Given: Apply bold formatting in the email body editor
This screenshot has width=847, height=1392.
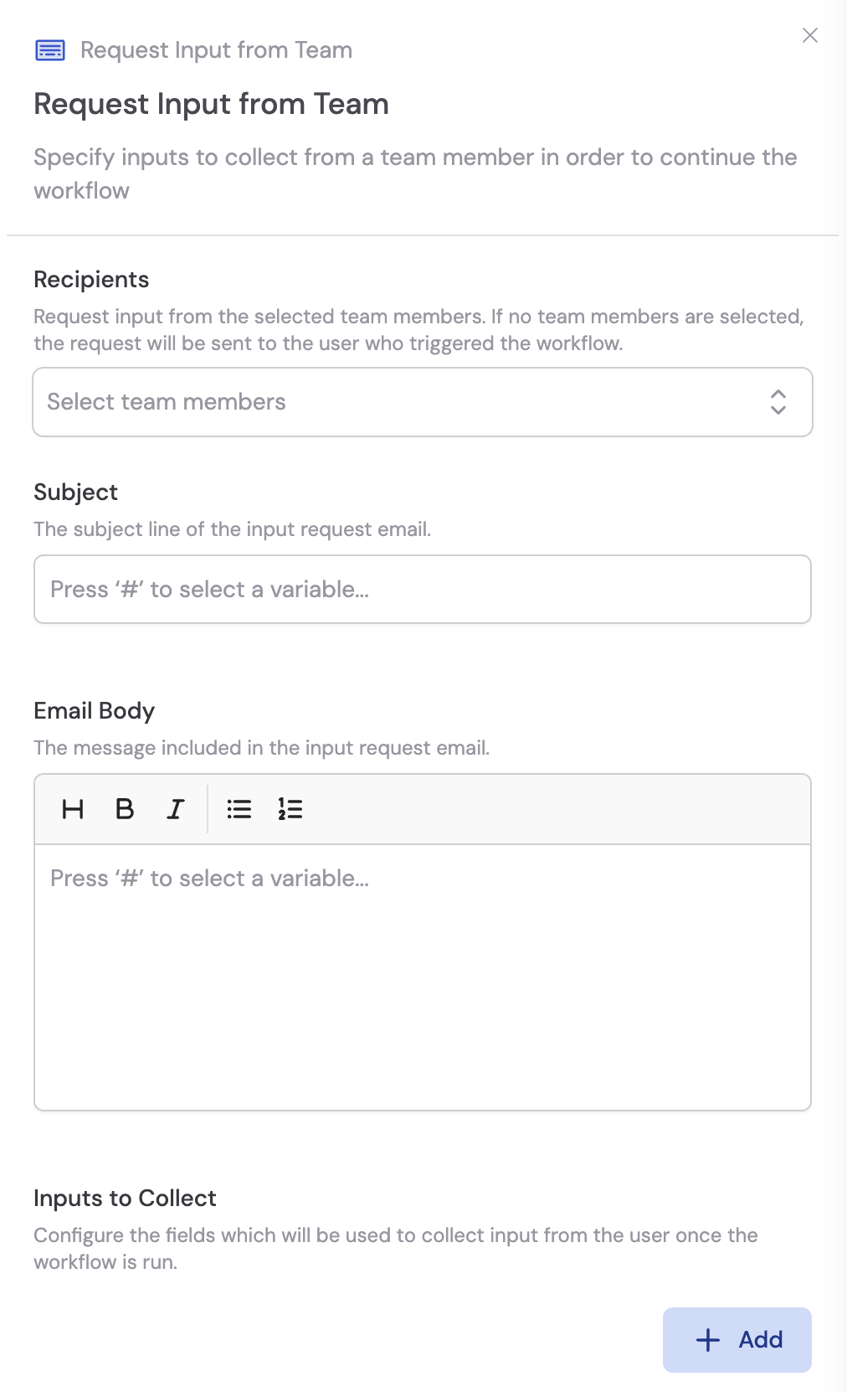Looking at the screenshot, I should (124, 809).
